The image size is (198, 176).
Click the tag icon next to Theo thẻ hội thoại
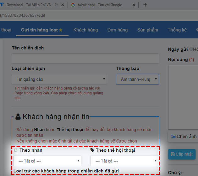point(92,150)
